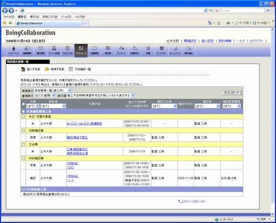Open the トップページ toolbar icon
The image size is (276, 223).
(x=13, y=51)
